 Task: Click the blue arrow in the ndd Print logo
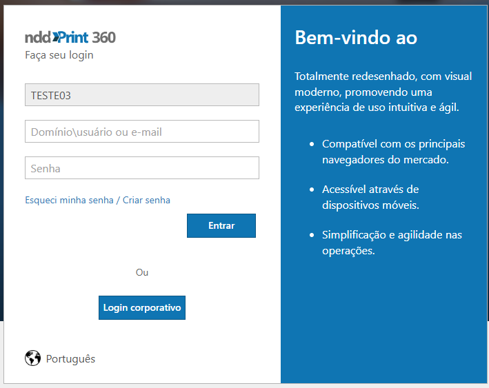[56, 37]
